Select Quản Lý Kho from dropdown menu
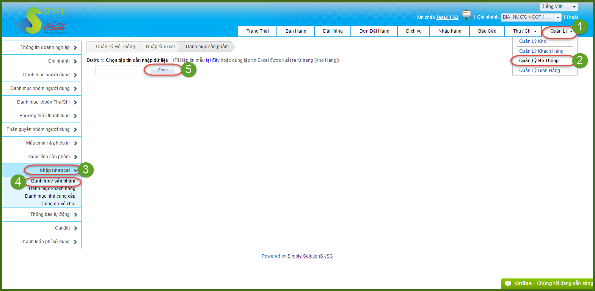 click(x=532, y=41)
